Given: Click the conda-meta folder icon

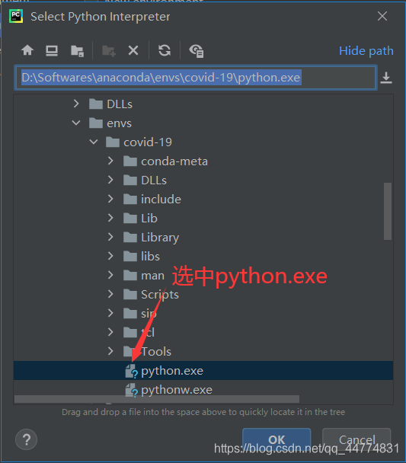Looking at the screenshot, I should tap(130, 161).
